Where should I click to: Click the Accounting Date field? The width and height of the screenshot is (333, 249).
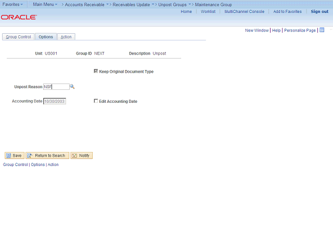pos(55,101)
